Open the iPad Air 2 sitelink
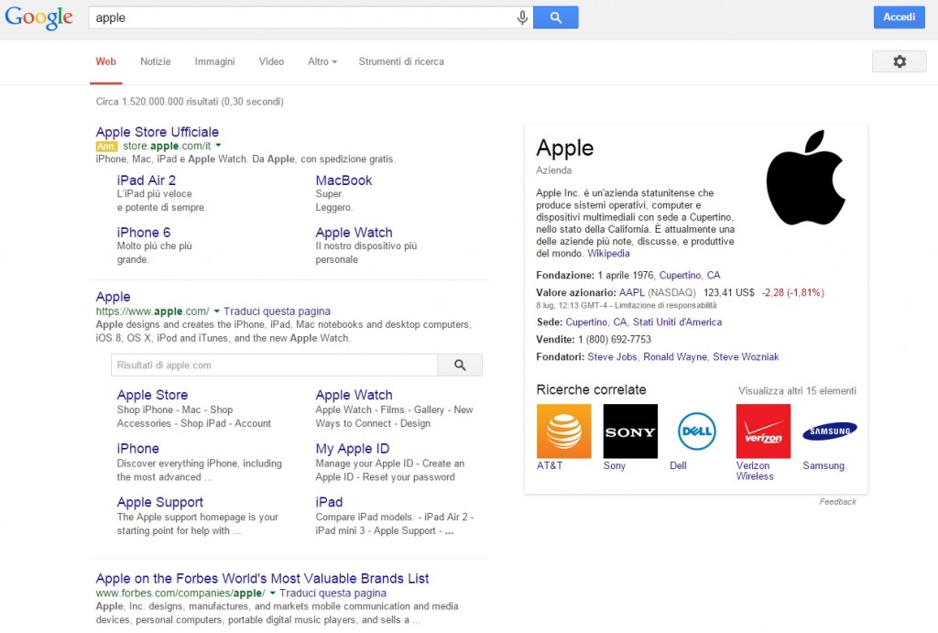Image resolution: width=938 pixels, height=633 pixels. [147, 180]
